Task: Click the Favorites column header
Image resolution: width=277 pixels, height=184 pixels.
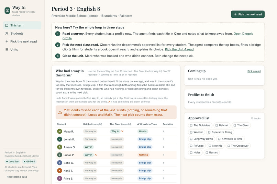Action: (168, 124)
